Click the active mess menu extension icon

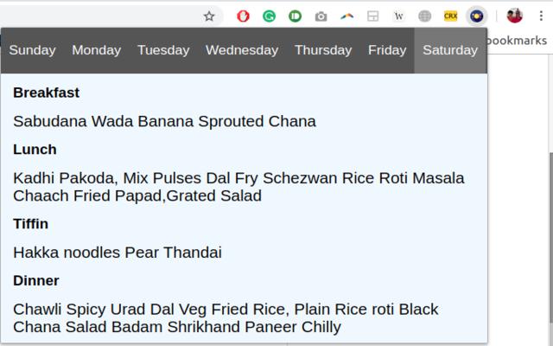[x=477, y=16]
